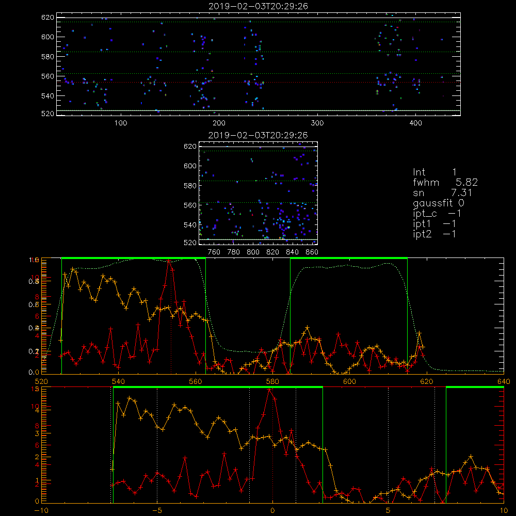Image resolution: width=516 pixels, height=516 pixels.
Task: Click the thick green bar spanning 585–615 in profile plot
Action: click(x=349, y=259)
